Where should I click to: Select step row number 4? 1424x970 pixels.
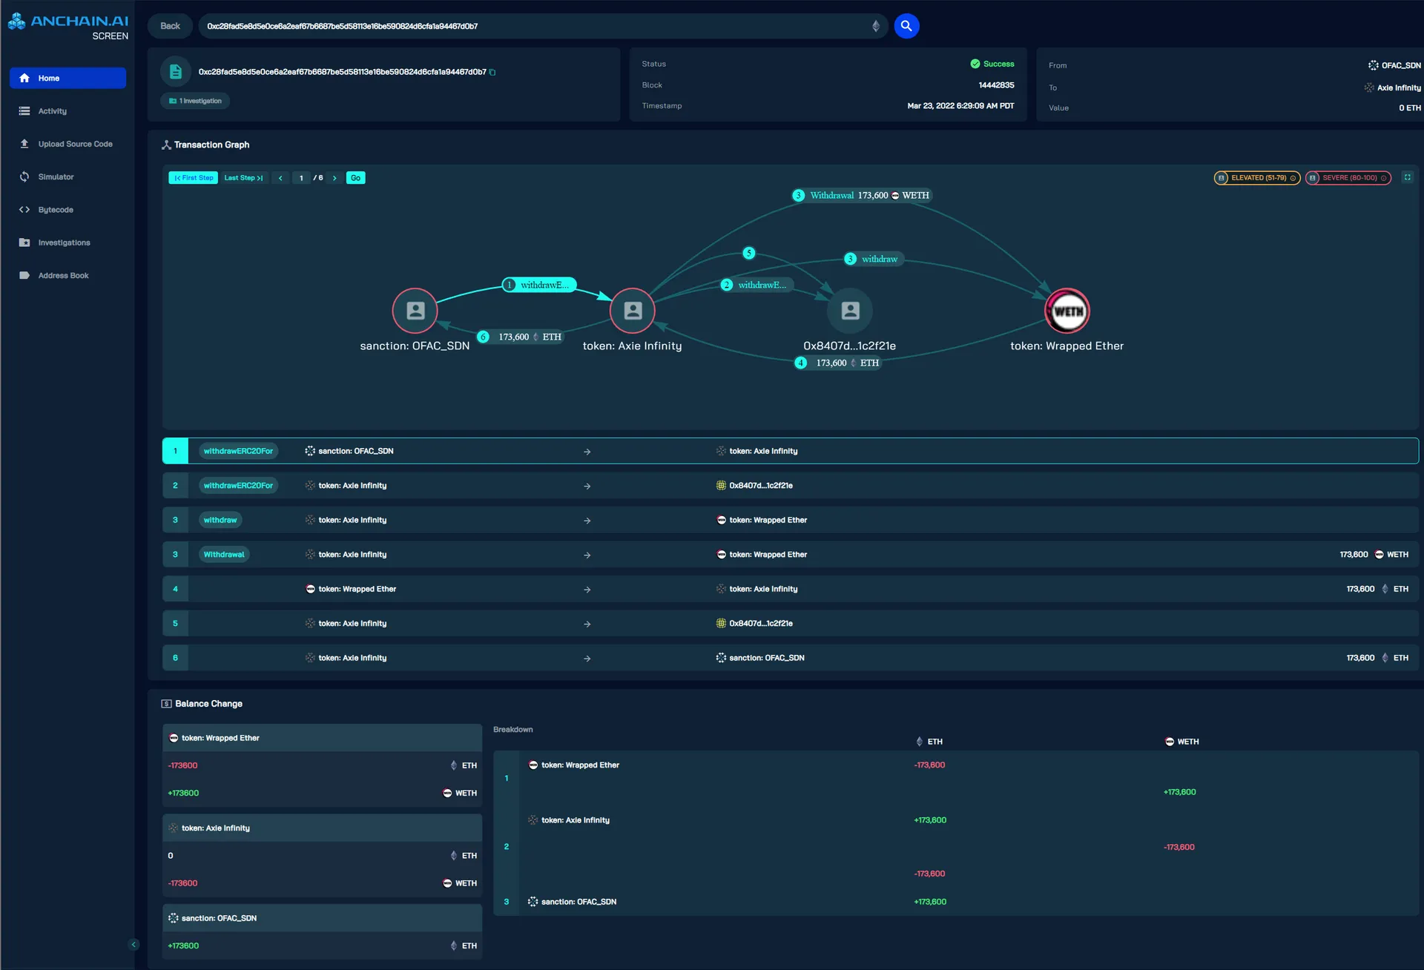pos(175,589)
